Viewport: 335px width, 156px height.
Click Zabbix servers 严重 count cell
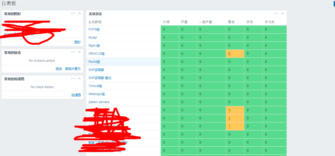(188, 102)
